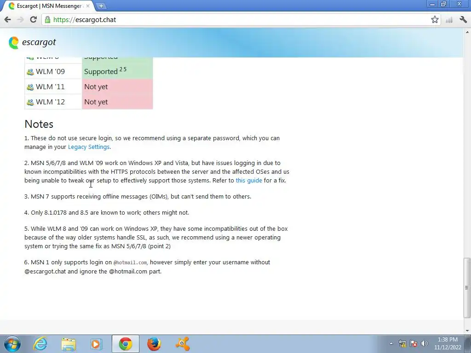Click the signal bars extension icon

tap(449, 20)
